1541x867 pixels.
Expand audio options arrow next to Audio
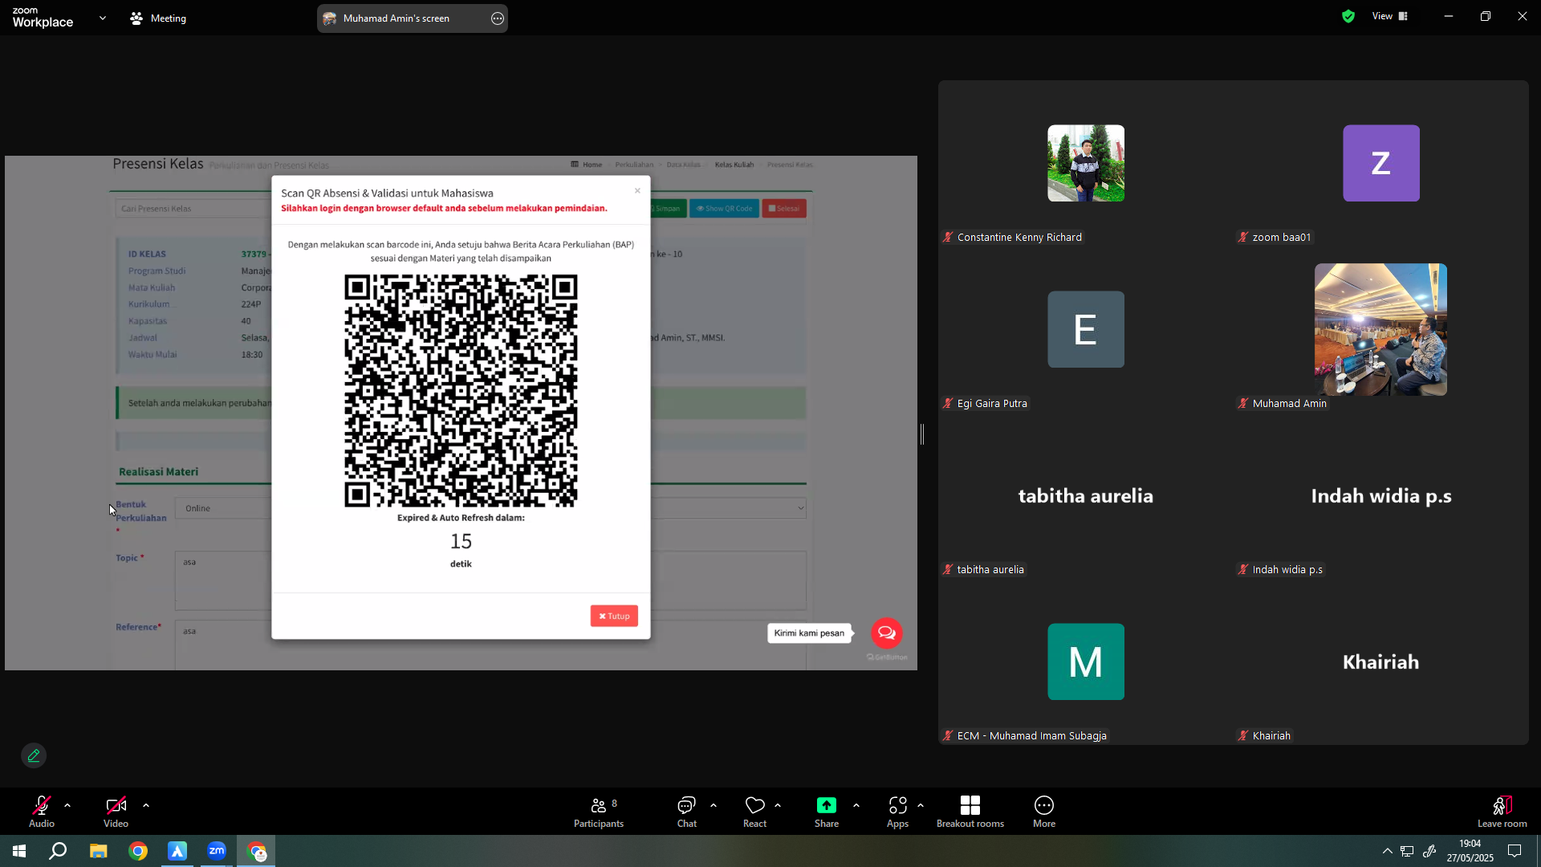point(67,805)
